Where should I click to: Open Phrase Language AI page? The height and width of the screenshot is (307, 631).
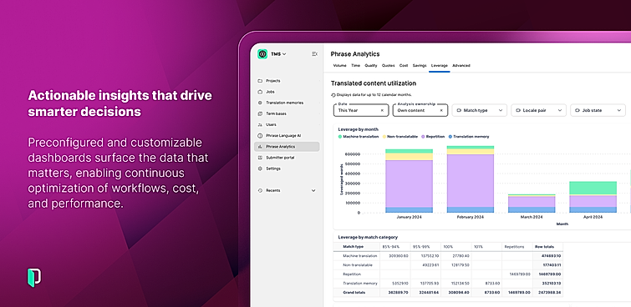tap(288, 136)
